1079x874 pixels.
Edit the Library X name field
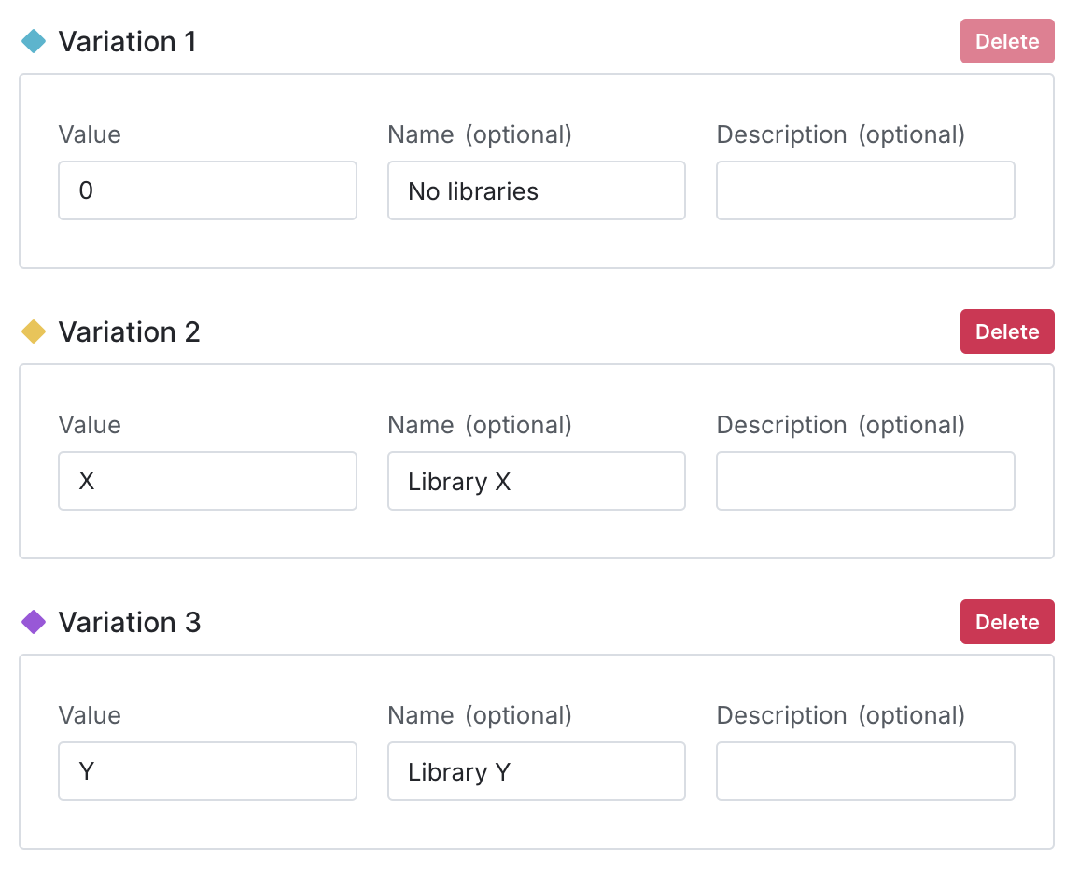(536, 481)
